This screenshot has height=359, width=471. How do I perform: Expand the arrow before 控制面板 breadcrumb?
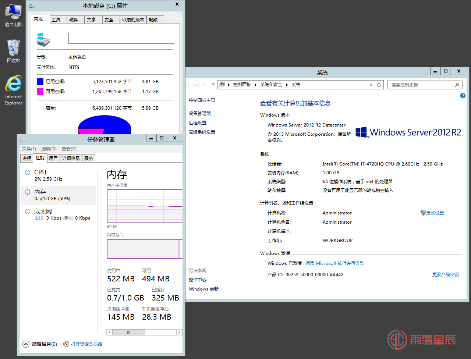(x=229, y=85)
